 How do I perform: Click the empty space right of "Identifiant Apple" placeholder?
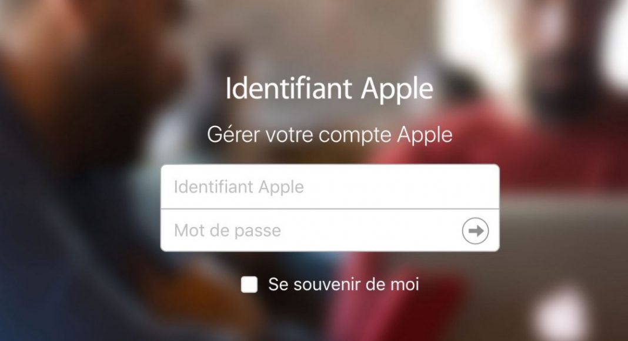400,186
